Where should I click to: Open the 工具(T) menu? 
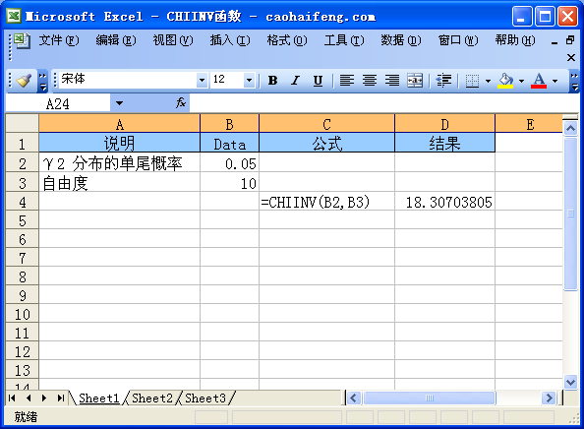344,40
